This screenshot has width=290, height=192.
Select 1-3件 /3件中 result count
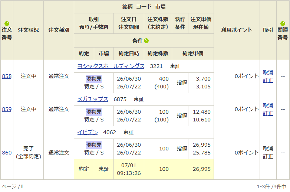pos(271,187)
